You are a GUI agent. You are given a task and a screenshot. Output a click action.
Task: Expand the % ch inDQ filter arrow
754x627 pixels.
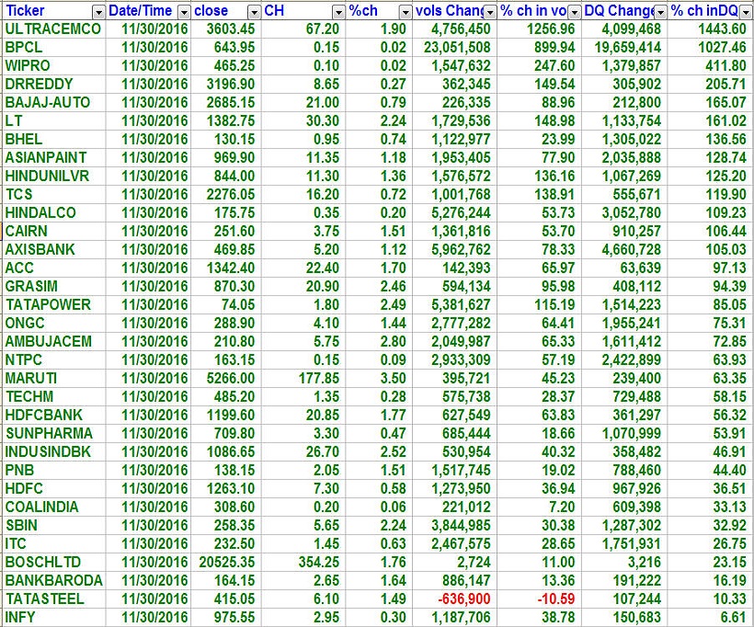(x=745, y=12)
